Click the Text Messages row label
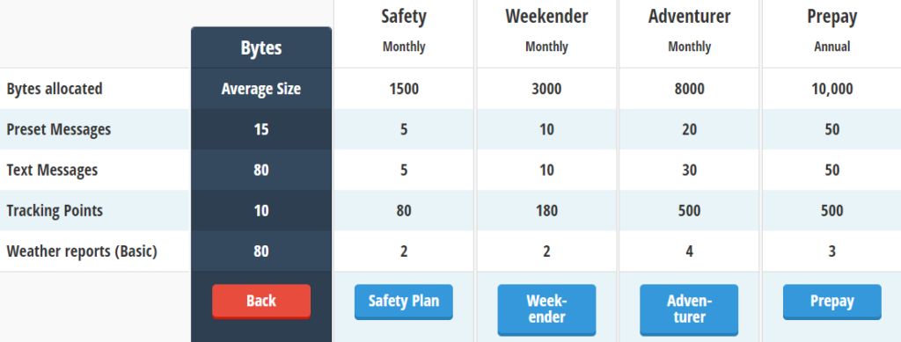Viewport: 901px width, 342px height. pyautogui.click(x=52, y=171)
